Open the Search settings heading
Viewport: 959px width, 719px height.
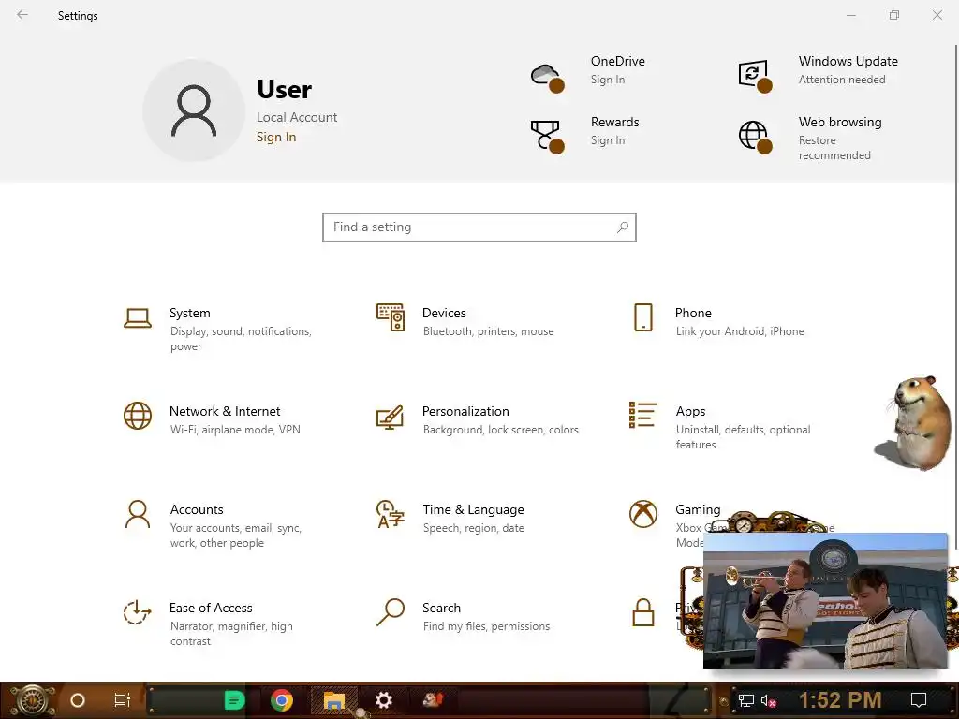[442, 608]
